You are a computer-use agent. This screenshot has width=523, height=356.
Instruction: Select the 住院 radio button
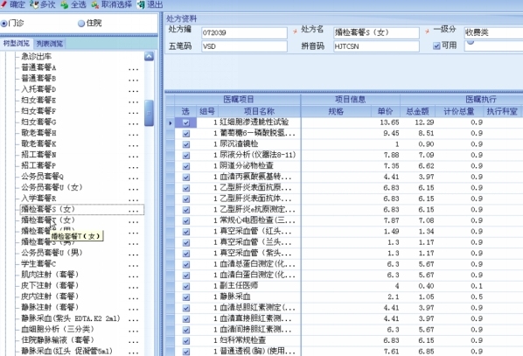click(81, 24)
